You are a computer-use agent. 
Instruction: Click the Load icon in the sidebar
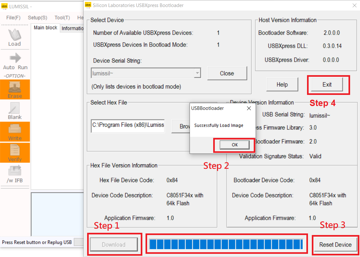click(x=14, y=38)
